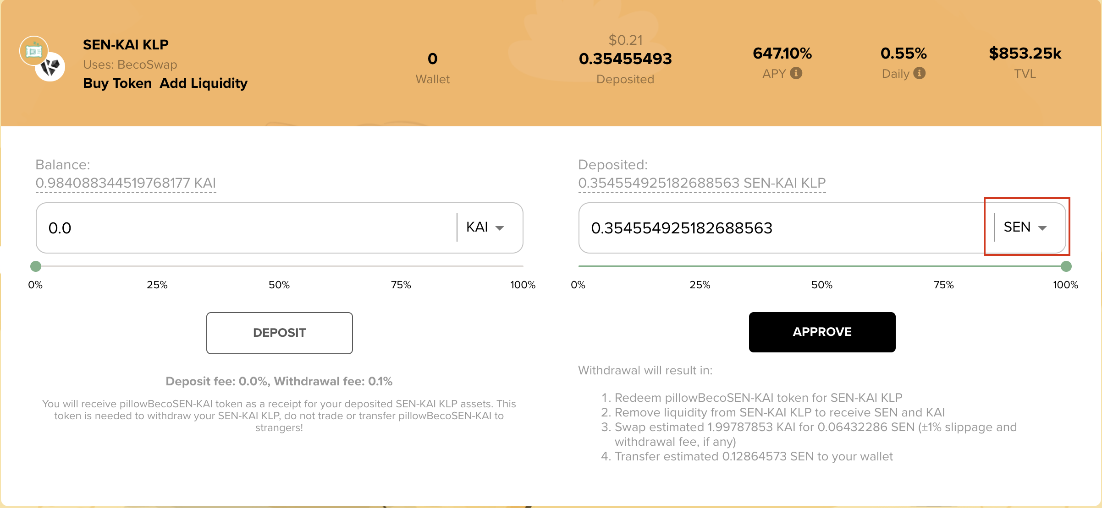Select 100% mark on the deposit slider

[523, 285]
